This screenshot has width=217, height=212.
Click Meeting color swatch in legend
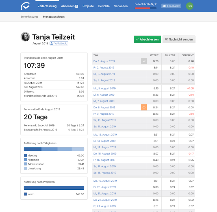coord(25,155)
